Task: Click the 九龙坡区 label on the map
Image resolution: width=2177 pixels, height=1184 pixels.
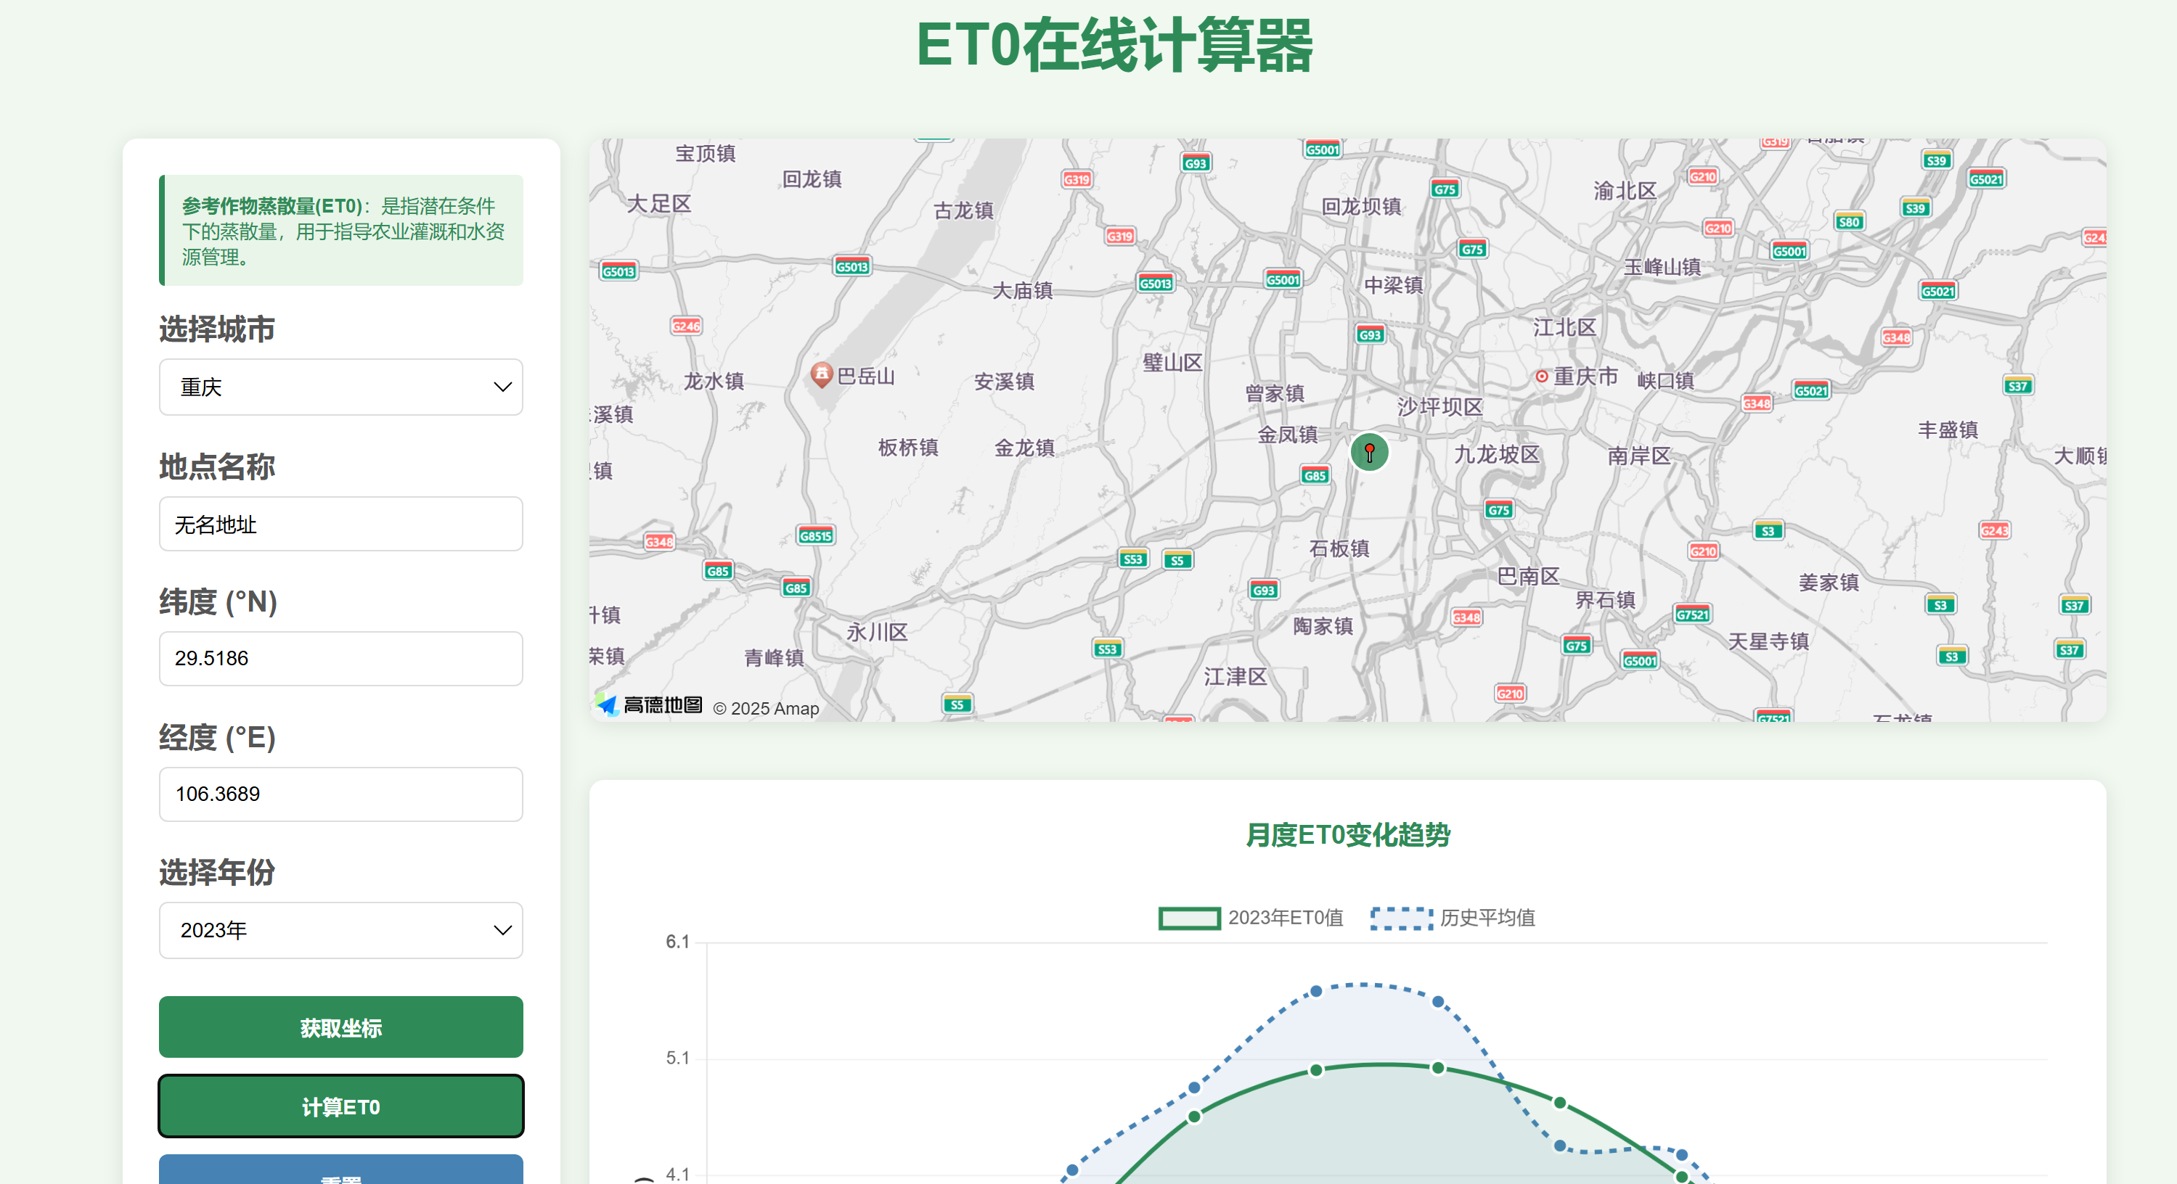Action: tap(1497, 455)
